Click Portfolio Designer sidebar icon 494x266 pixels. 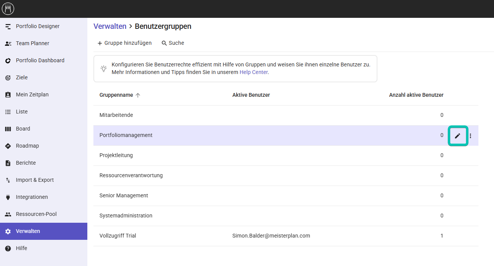pyautogui.click(x=8, y=27)
